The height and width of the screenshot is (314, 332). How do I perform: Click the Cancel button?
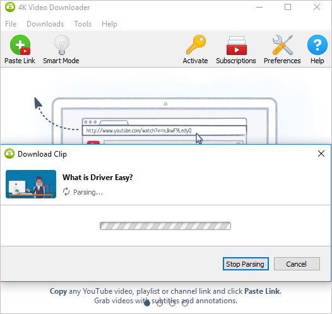[297, 264]
